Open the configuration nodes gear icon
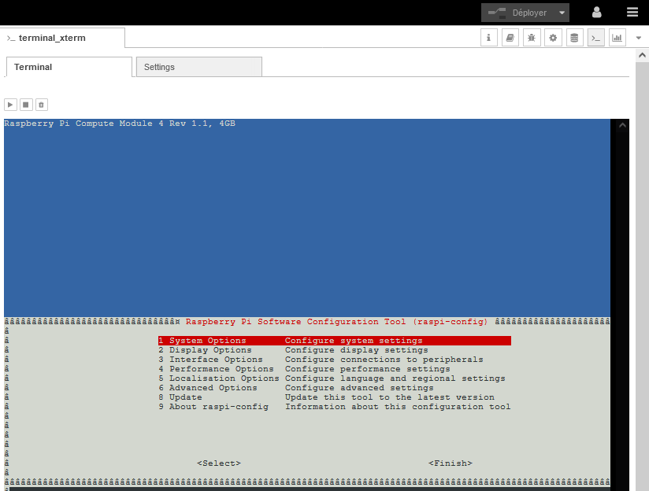Screen dimensions: 649x491 point(553,38)
